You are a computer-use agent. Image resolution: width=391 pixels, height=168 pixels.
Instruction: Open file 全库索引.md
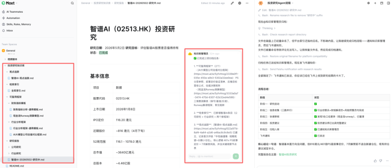click(18, 91)
